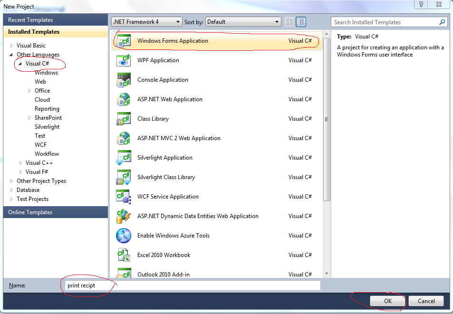Select the 'Silverlight Class Library' template name
Image resolution: width=453 pixels, height=314 pixels.
click(x=166, y=177)
